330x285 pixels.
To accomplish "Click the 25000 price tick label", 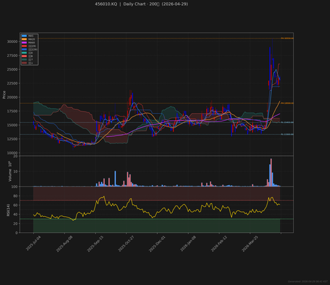I will 13,69.
